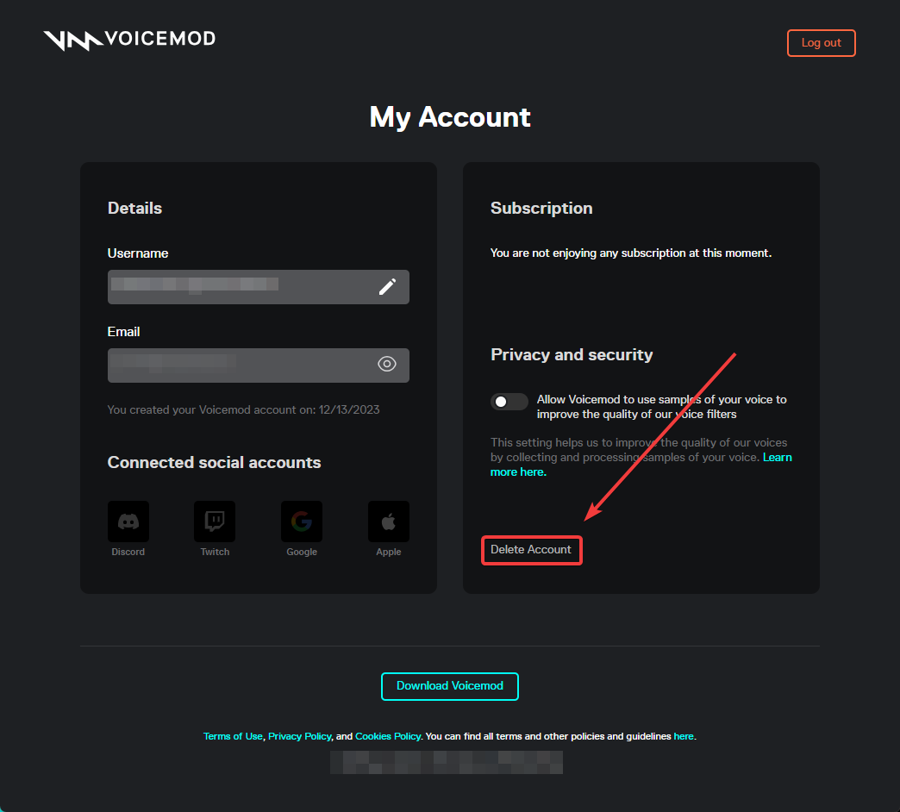Viewport: 900px width, 812px height.
Task: Open the policies 'here' link in footer
Action: [x=684, y=736]
